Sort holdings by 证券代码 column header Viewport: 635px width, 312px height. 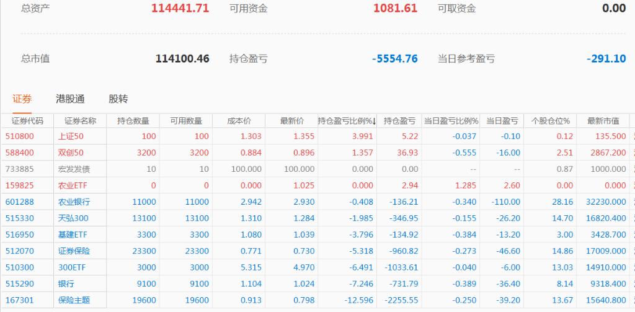27,121
